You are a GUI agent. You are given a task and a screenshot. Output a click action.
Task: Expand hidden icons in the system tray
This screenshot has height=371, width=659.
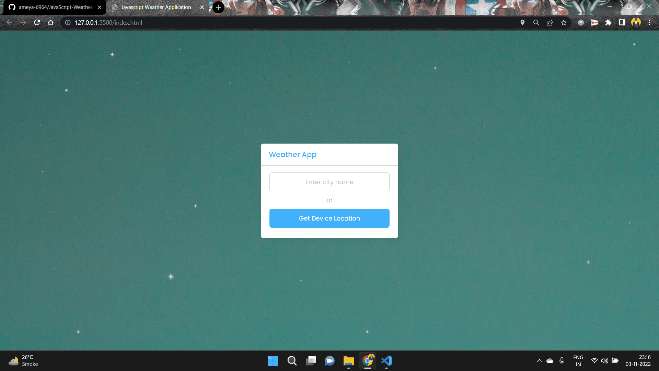click(539, 361)
